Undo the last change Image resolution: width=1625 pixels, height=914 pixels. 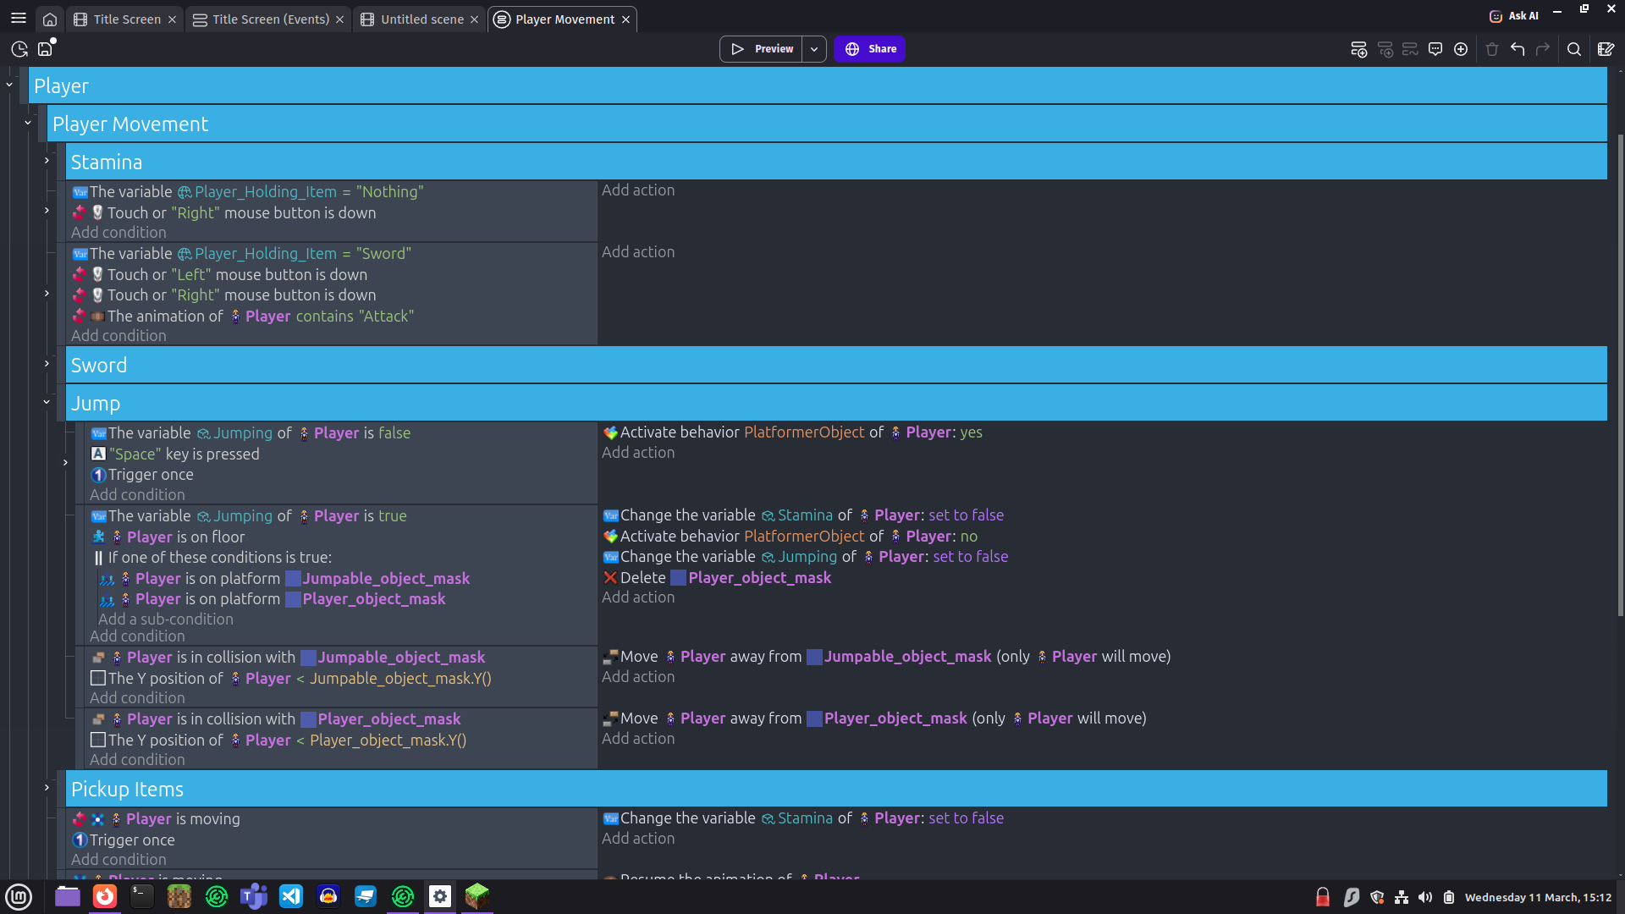coord(1518,49)
